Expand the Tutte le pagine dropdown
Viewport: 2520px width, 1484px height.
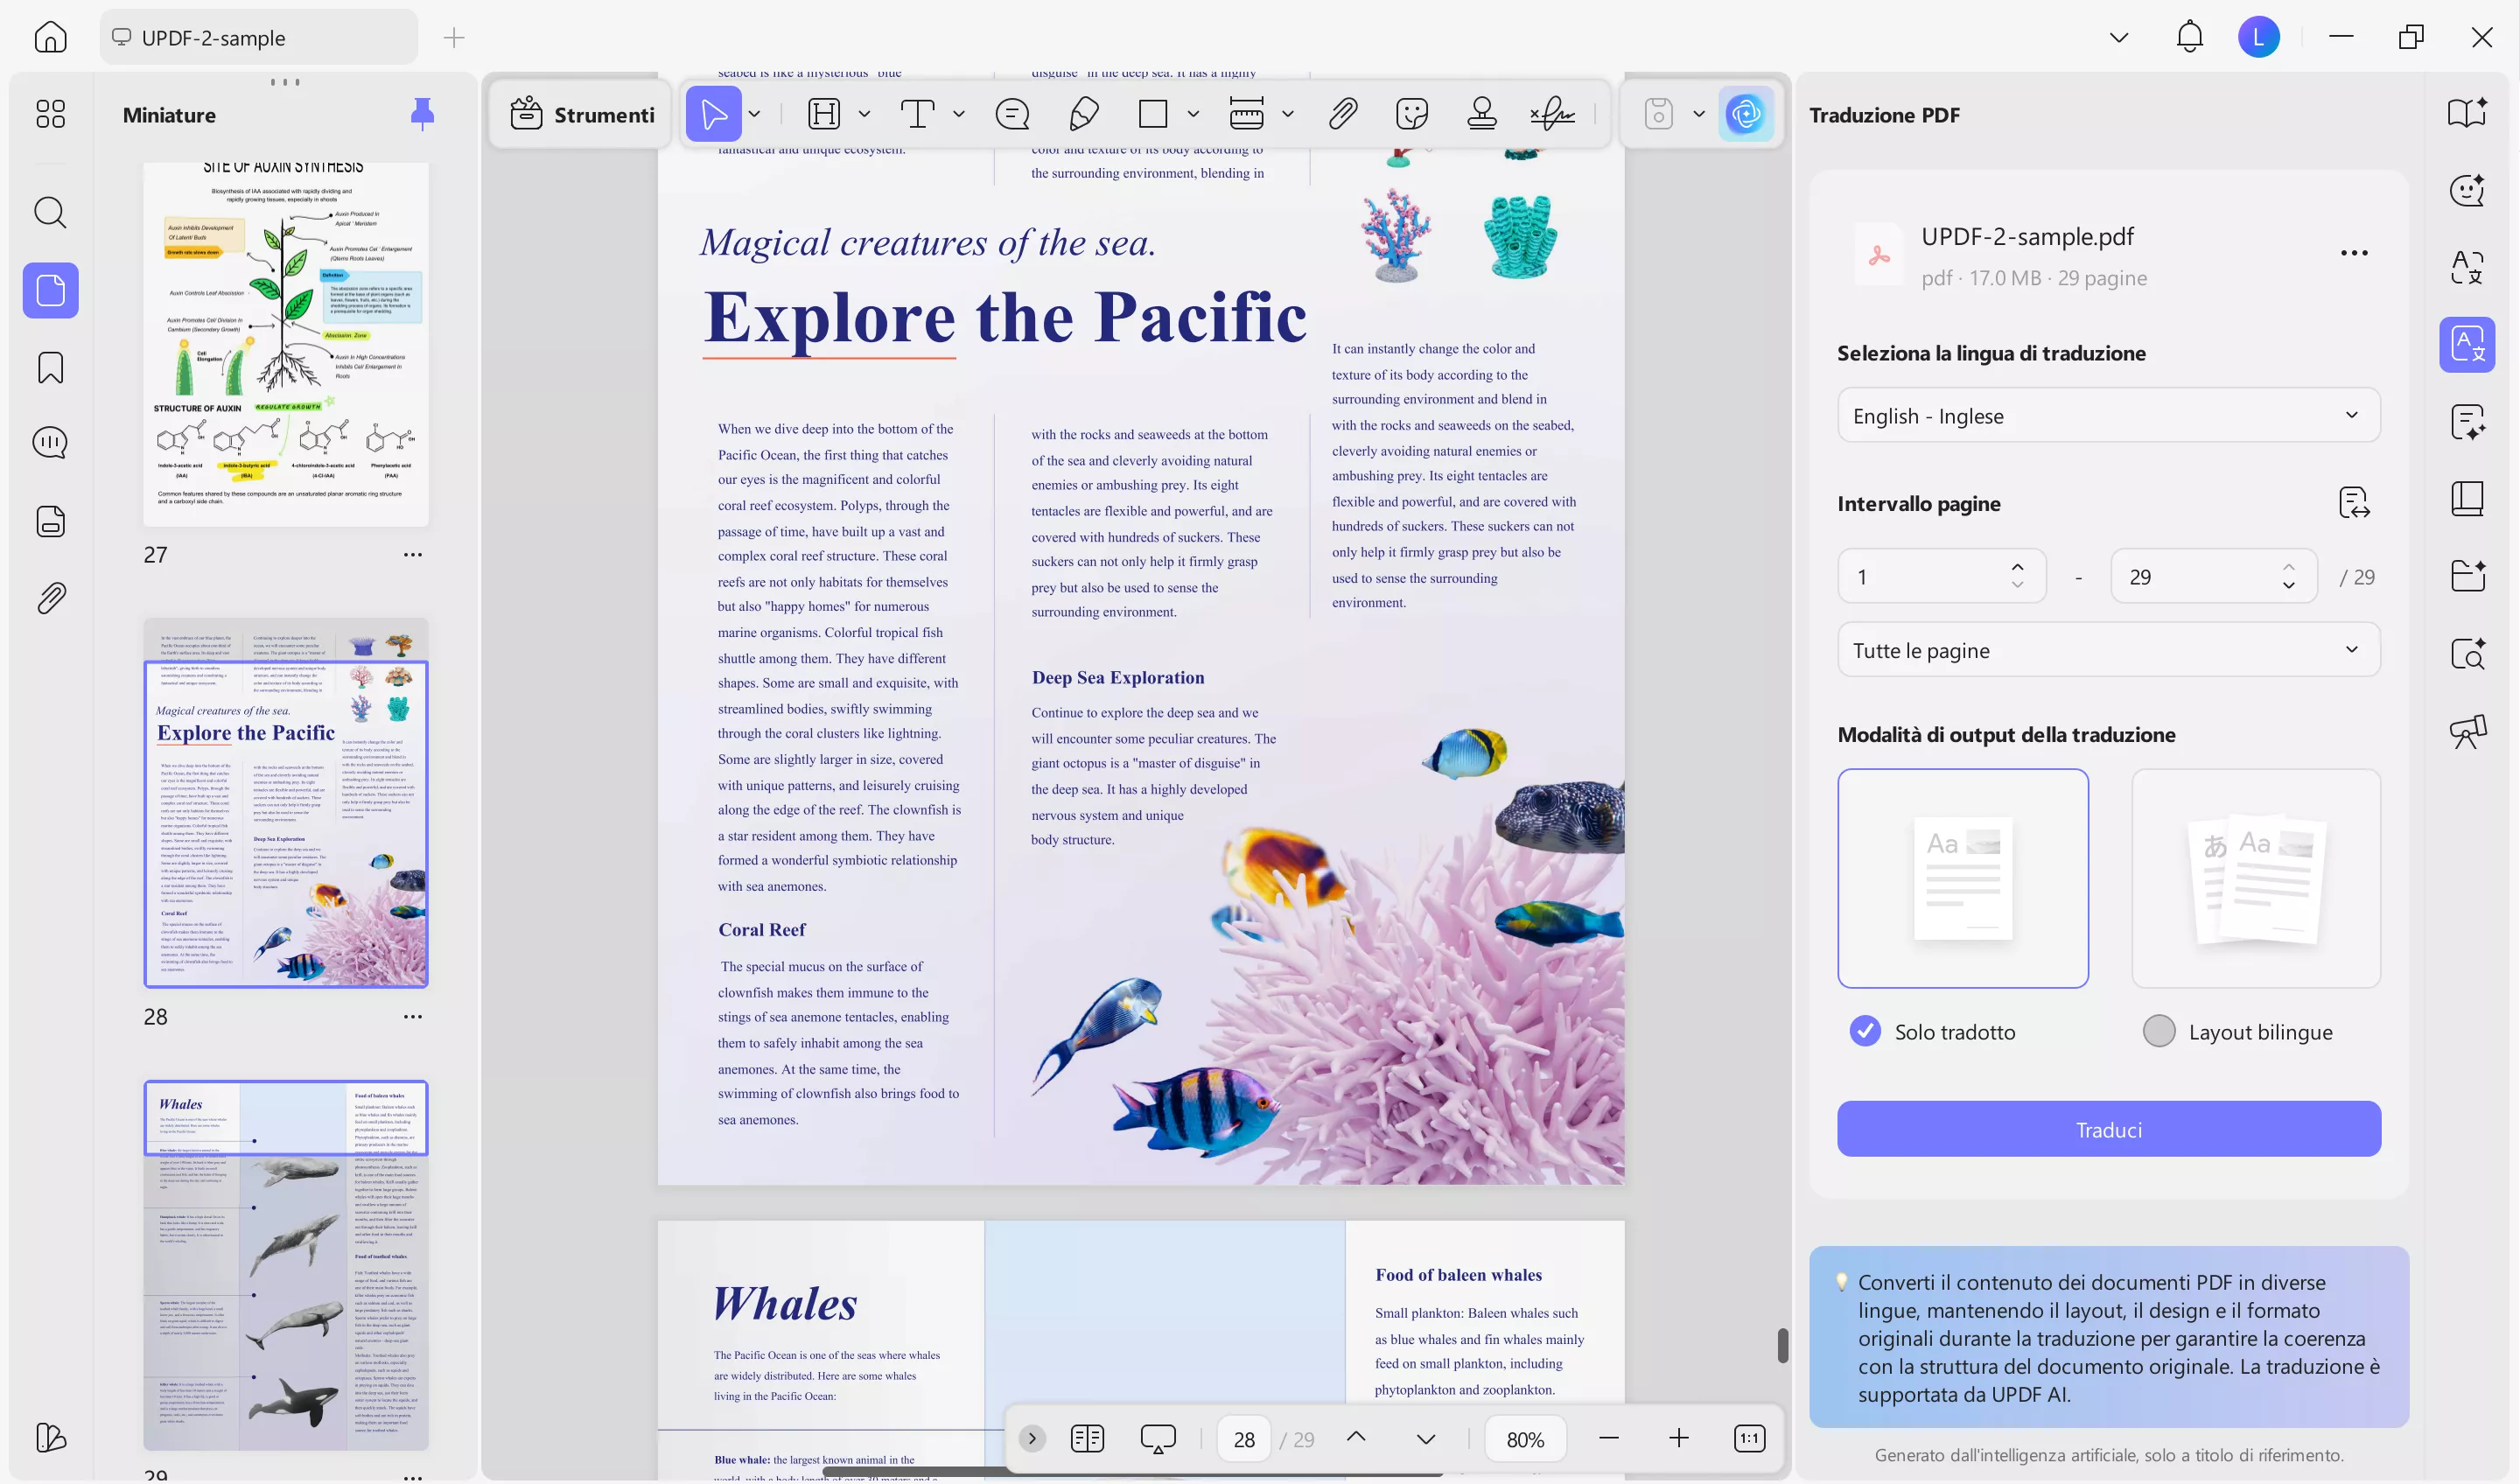tap(2108, 650)
